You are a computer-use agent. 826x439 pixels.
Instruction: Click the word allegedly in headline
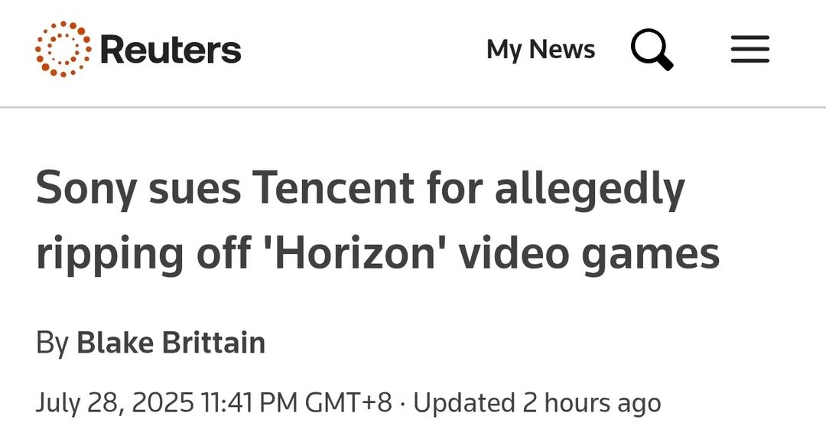590,190
